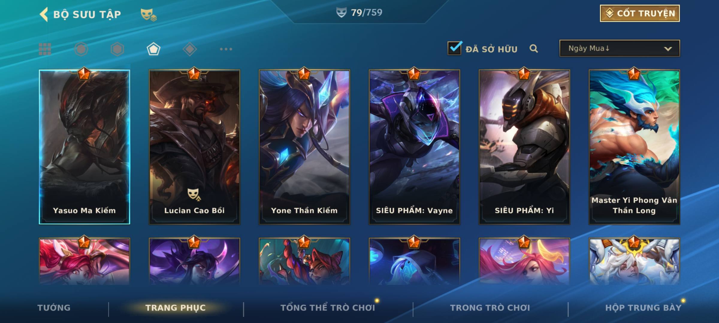Switch to the Tổng Thể Trò Chơi tab

[x=328, y=307]
